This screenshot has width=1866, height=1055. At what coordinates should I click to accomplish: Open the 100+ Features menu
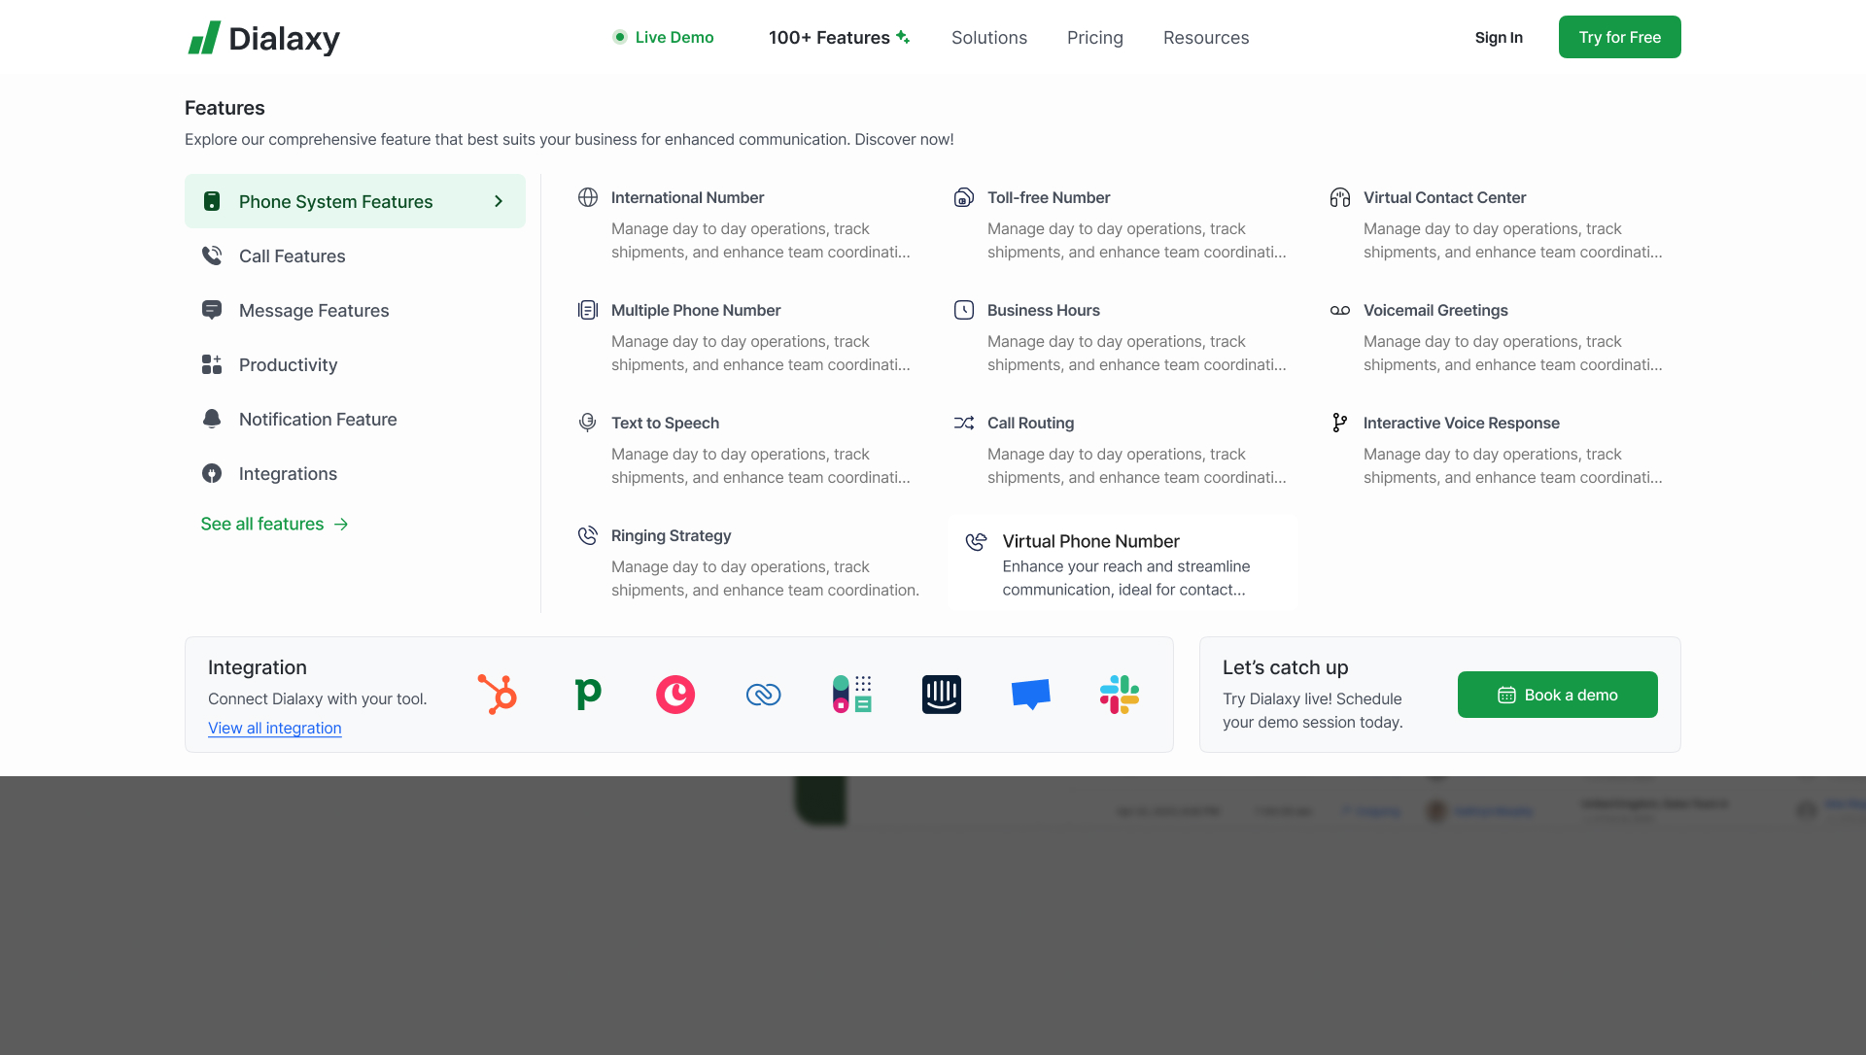pos(840,37)
